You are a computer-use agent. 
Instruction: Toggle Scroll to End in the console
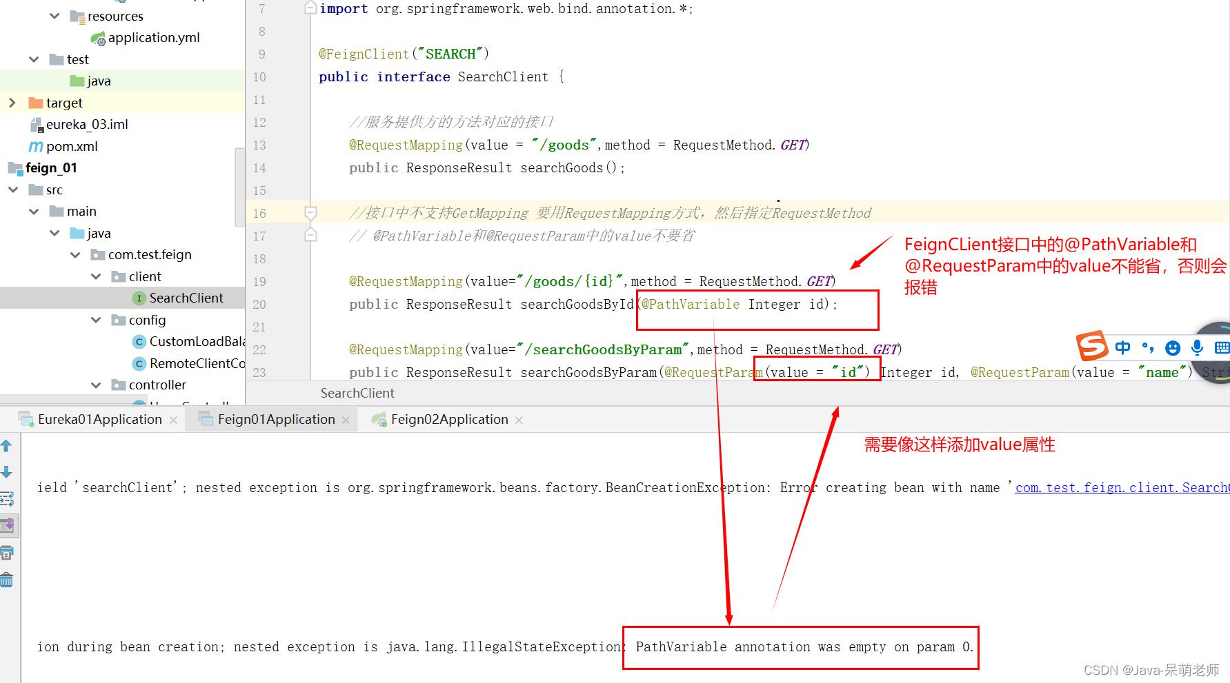(8, 526)
